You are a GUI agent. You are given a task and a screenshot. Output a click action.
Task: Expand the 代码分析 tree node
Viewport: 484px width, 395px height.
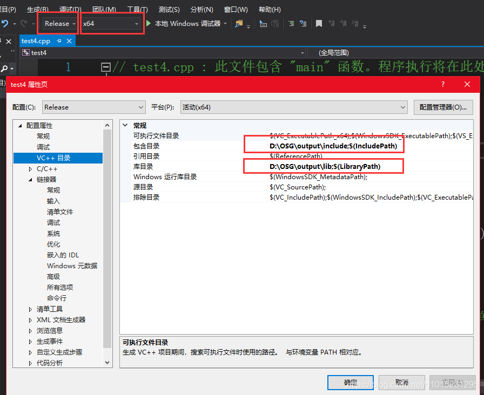coord(30,363)
